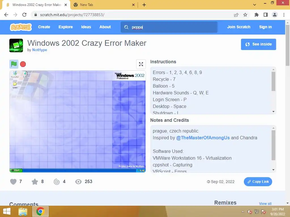Click the Errors file icon on stage
This screenshot has height=217, width=290.
[x=25, y=74]
